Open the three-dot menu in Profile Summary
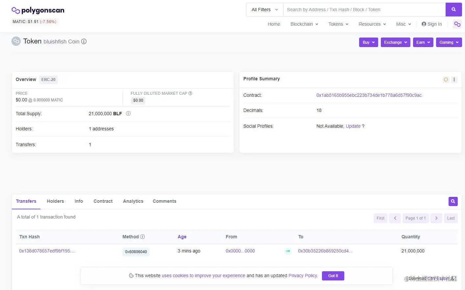 pos(454,79)
